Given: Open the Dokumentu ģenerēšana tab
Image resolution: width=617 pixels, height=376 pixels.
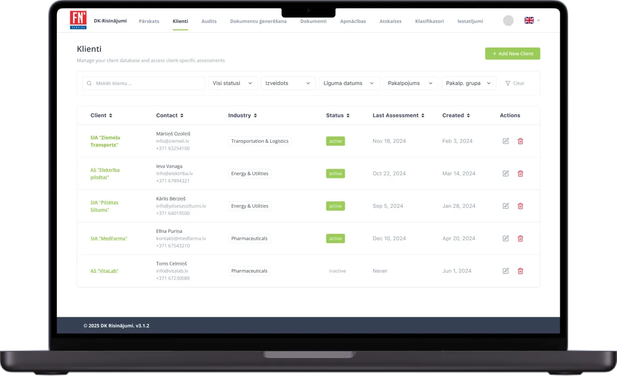Looking at the screenshot, I should point(258,21).
